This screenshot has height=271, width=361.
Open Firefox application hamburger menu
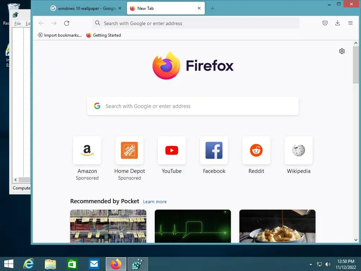pyautogui.click(x=350, y=23)
